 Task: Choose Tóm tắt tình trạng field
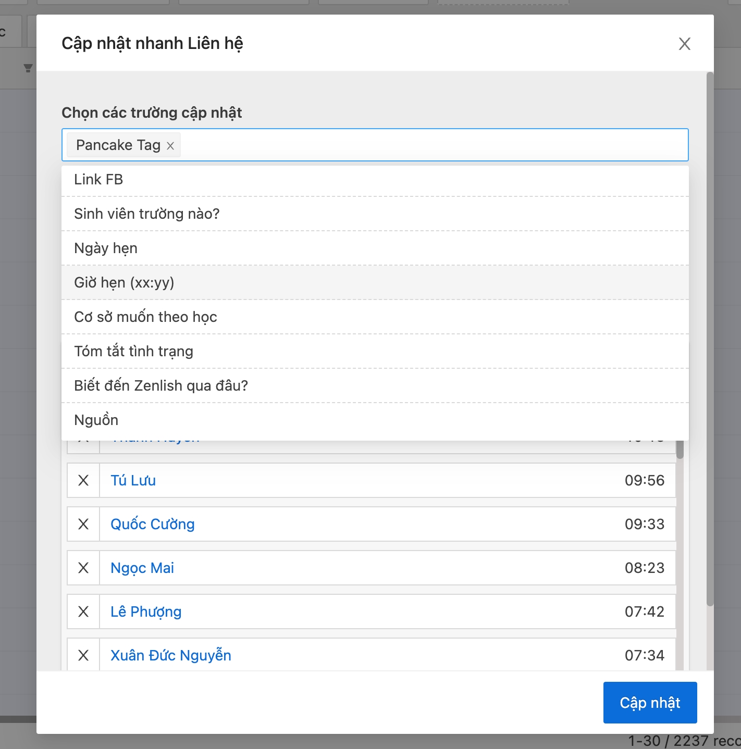point(133,352)
